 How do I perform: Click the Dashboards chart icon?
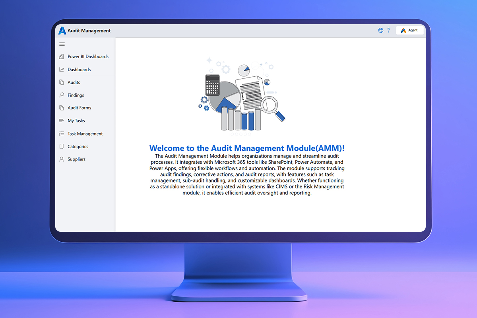[62, 69]
